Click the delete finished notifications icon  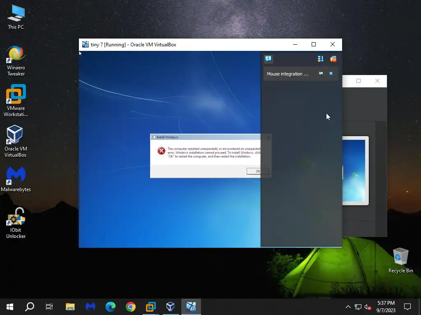pos(333,59)
